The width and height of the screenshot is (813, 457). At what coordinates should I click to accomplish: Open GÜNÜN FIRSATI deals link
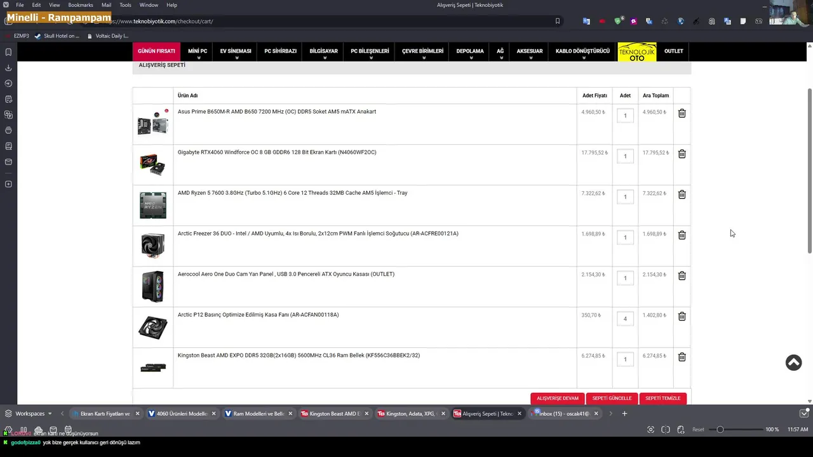[156, 51]
